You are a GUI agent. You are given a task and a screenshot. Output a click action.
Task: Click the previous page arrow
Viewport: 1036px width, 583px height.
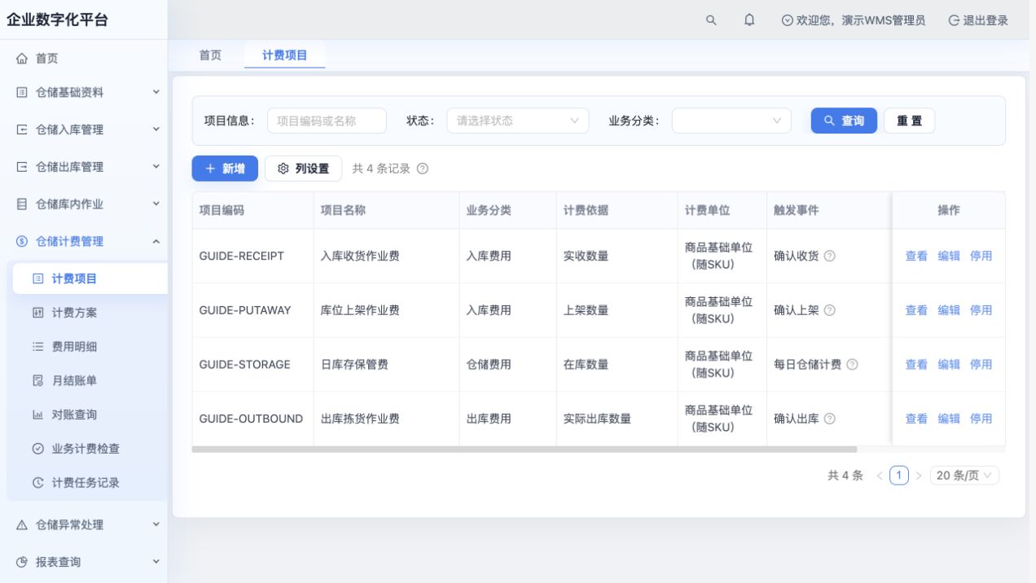pos(880,476)
